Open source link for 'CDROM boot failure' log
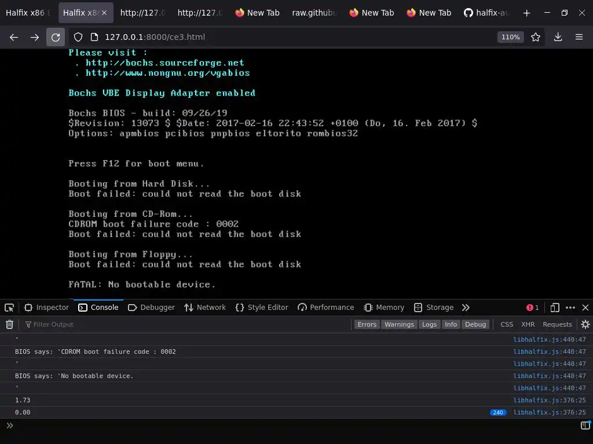 pos(549,351)
